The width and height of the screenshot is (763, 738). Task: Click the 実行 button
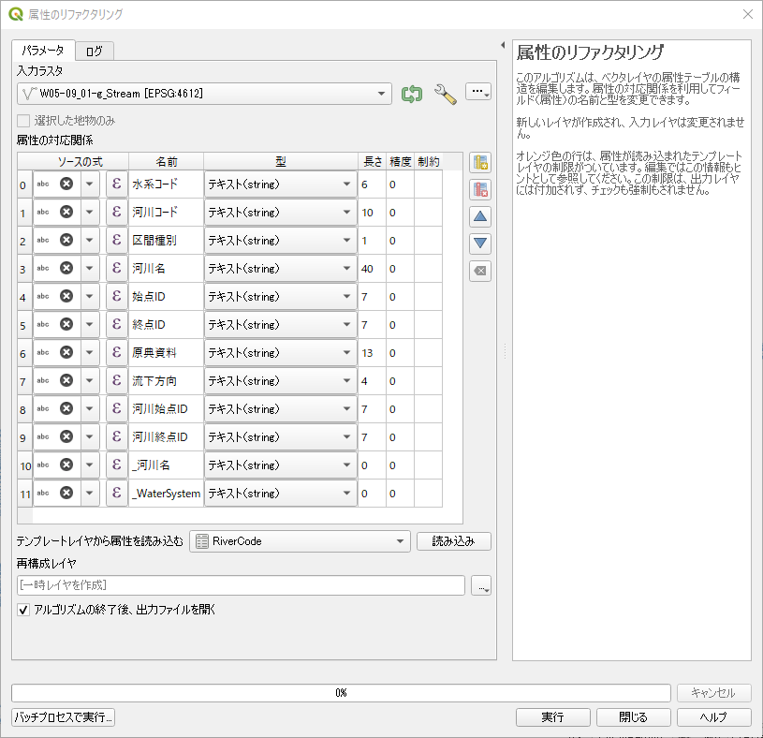[x=552, y=717]
